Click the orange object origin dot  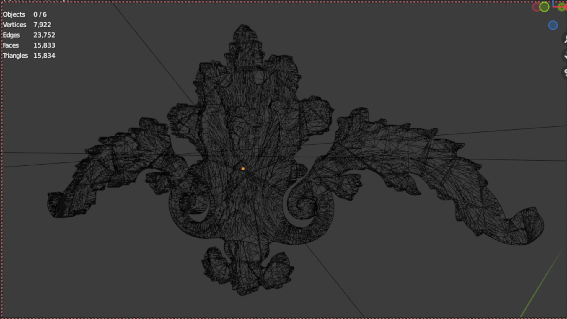tap(243, 169)
